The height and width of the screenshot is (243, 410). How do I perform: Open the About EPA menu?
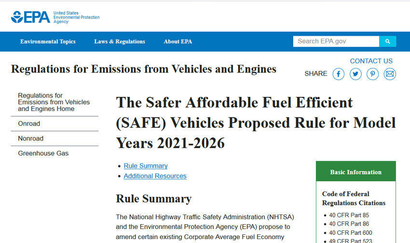pos(178,41)
